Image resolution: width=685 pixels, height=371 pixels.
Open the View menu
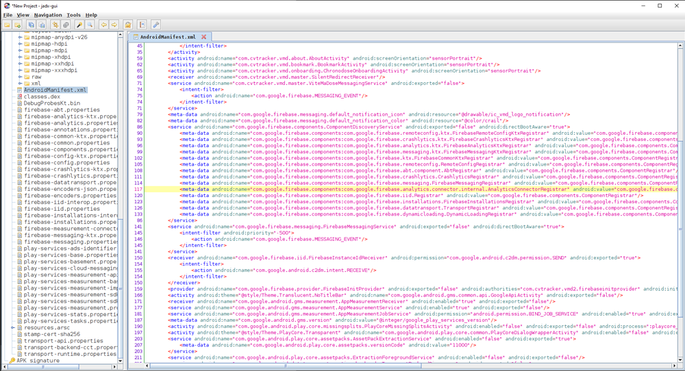pos(23,15)
